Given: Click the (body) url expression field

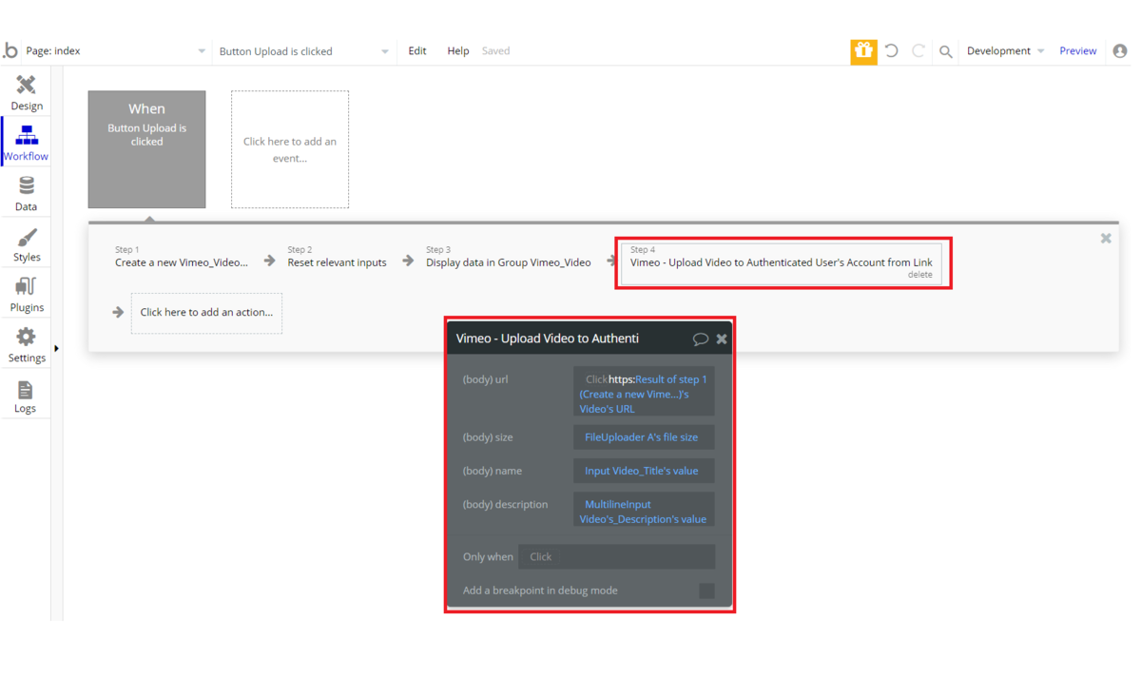Looking at the screenshot, I should (644, 392).
